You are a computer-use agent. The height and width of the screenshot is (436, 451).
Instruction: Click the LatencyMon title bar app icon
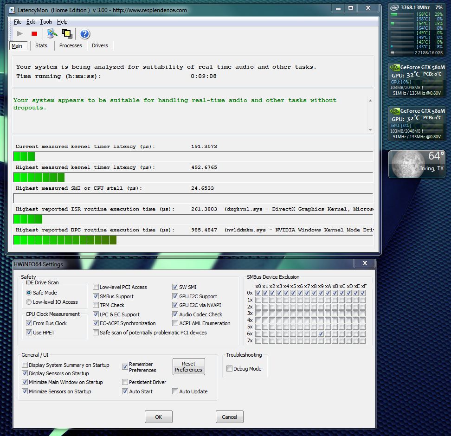point(12,10)
